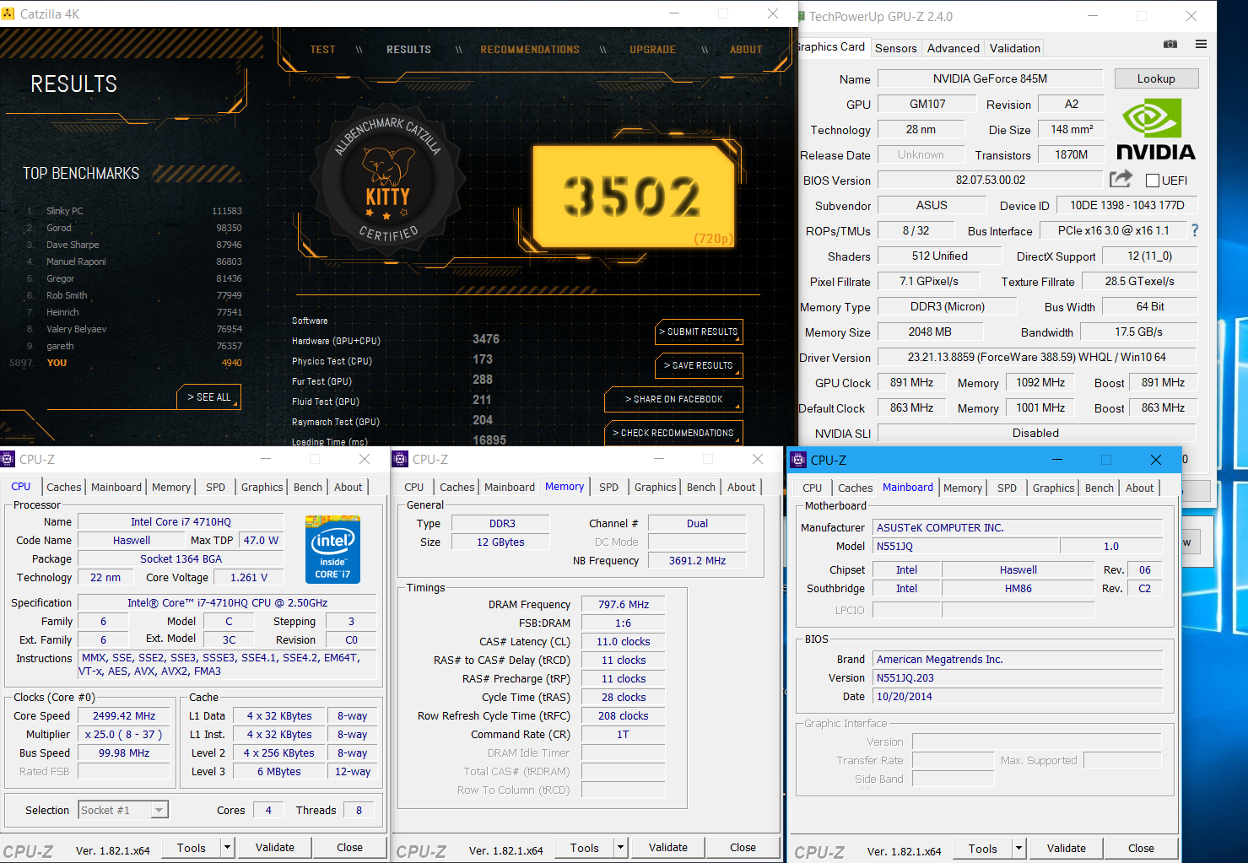Click SAVE RESULTS button
Viewport: 1248px width, 863px height.
coord(699,365)
